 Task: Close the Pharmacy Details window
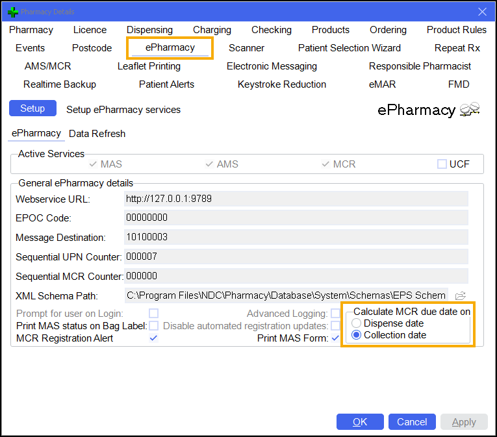click(x=482, y=12)
